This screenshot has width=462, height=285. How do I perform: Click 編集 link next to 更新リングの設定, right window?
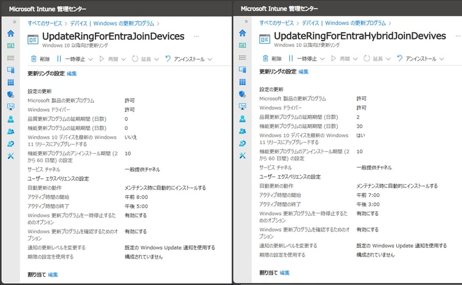coord(303,72)
